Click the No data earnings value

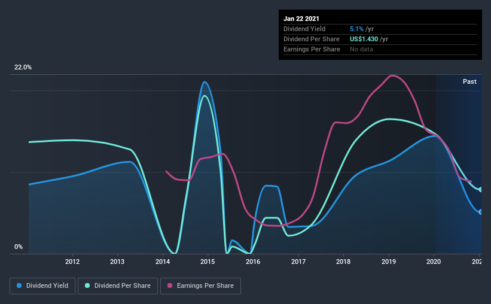coord(361,49)
